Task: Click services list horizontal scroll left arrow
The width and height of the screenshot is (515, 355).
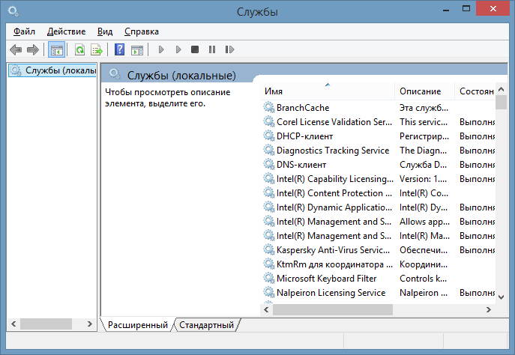Action: 266,309
